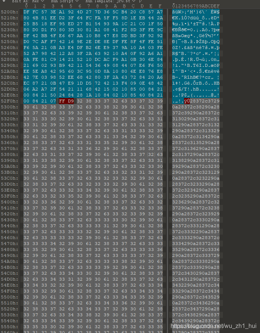Viewport: 260px width, 333px height.
Task: Select byte 7E in row 52B0h
Action: 35,77
